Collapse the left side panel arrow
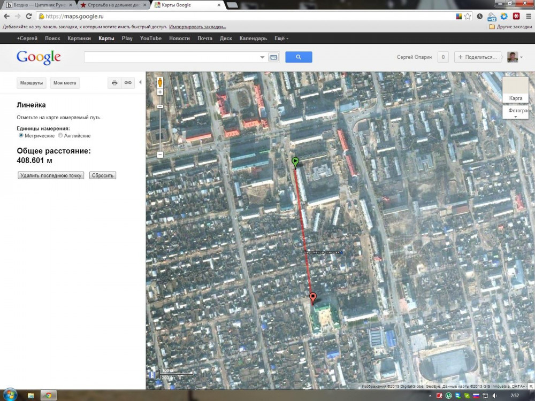 coord(140,82)
